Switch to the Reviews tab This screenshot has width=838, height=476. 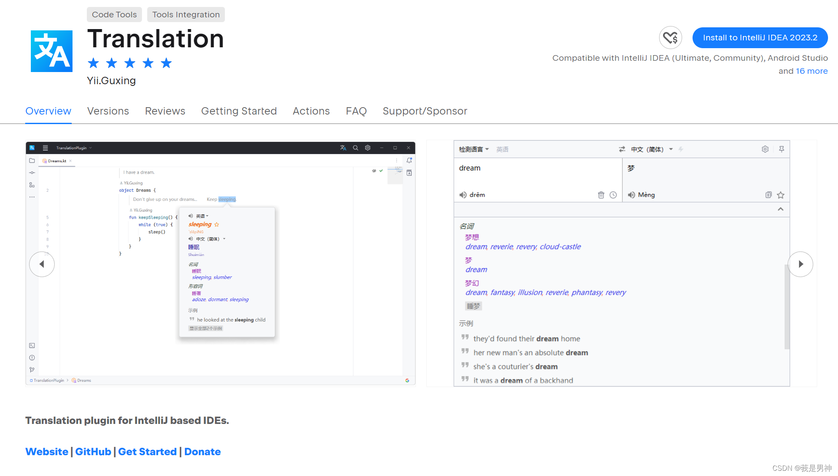coord(165,110)
